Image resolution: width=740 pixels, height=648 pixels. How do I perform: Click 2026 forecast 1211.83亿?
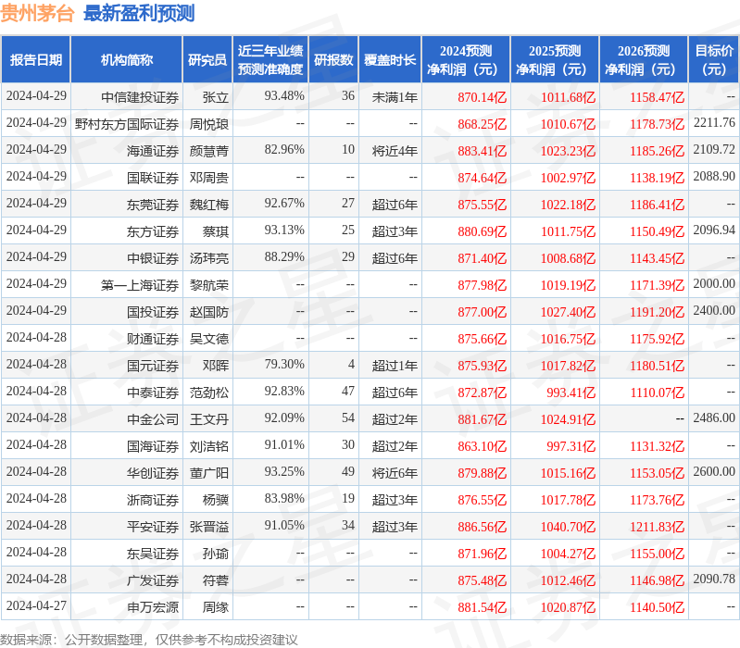(x=657, y=528)
